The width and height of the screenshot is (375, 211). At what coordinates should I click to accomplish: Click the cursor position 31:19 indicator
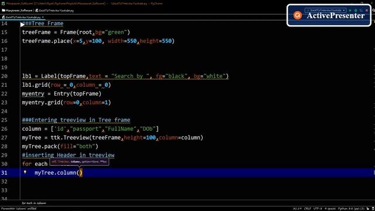[x=297, y=209]
